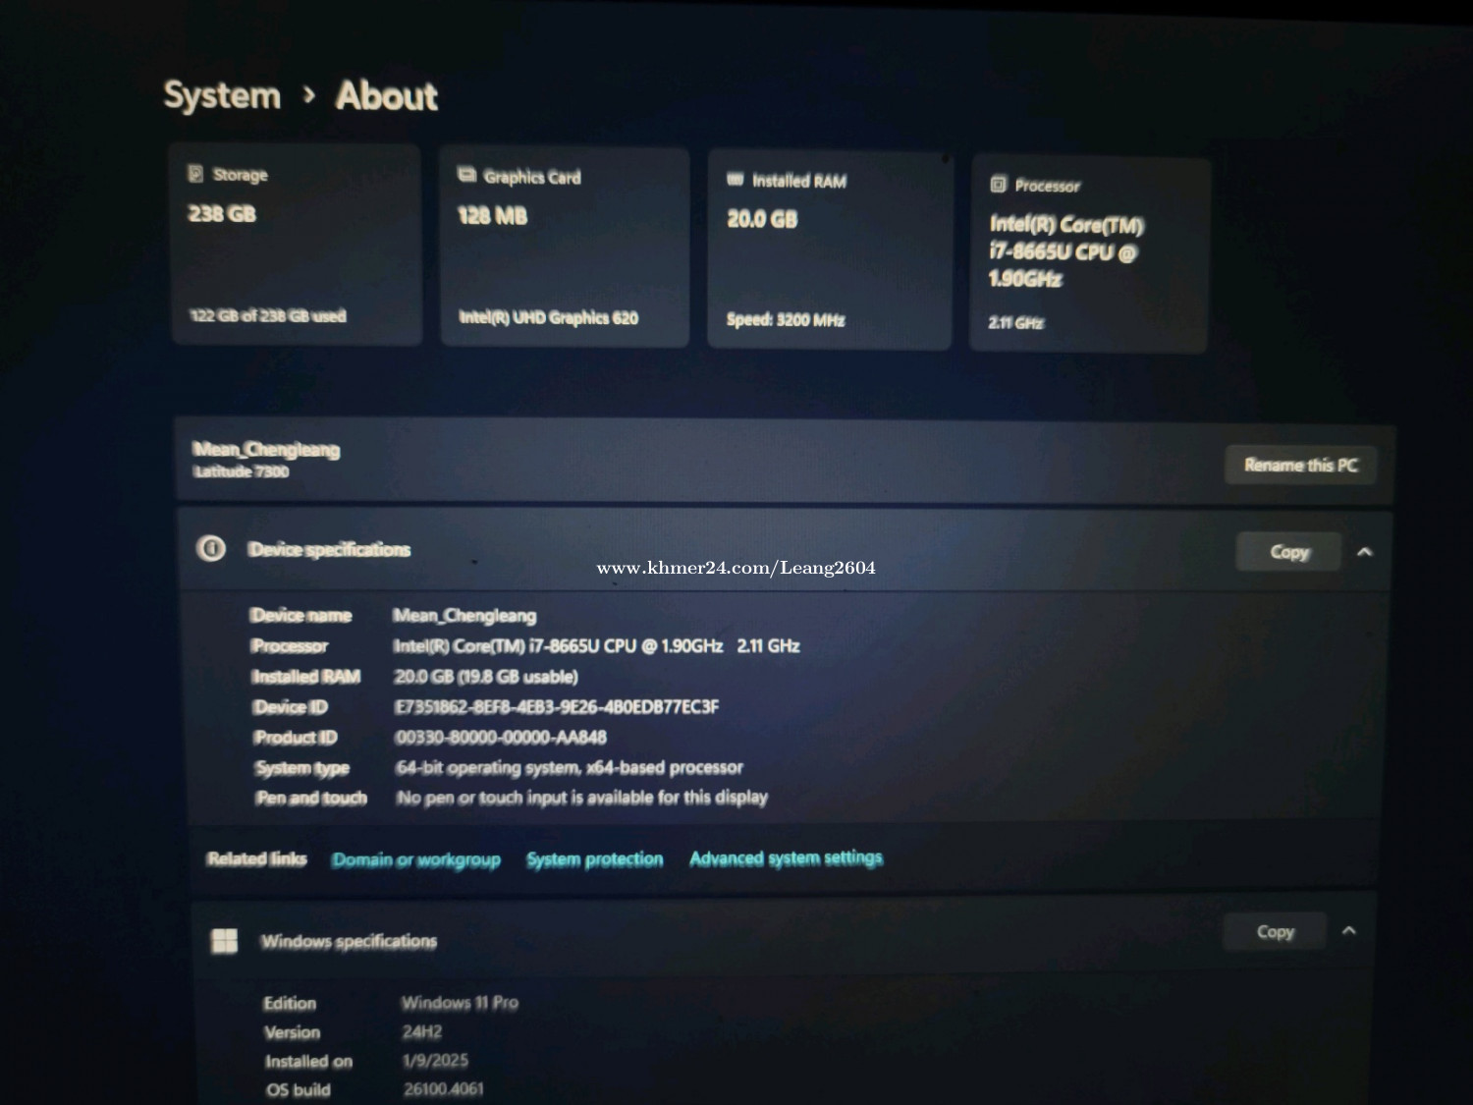The image size is (1473, 1105).
Task: Click the 'No pen or touch input' value
Action: coord(582,798)
